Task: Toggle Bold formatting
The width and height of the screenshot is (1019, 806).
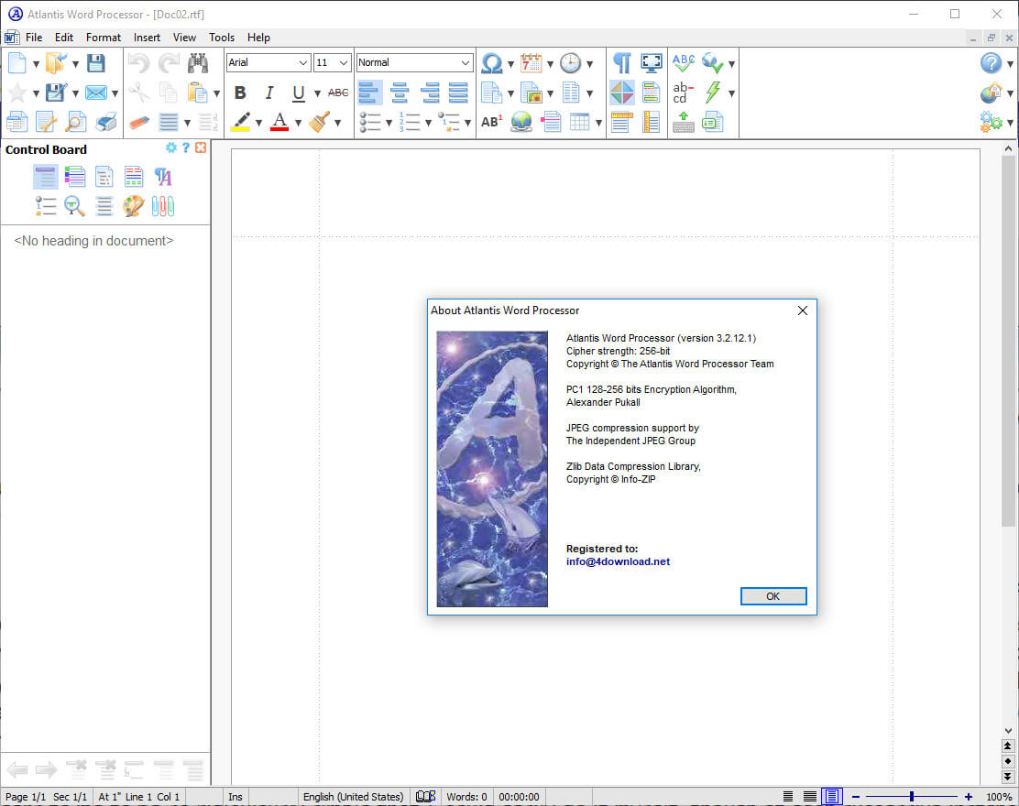Action: pyautogui.click(x=240, y=93)
